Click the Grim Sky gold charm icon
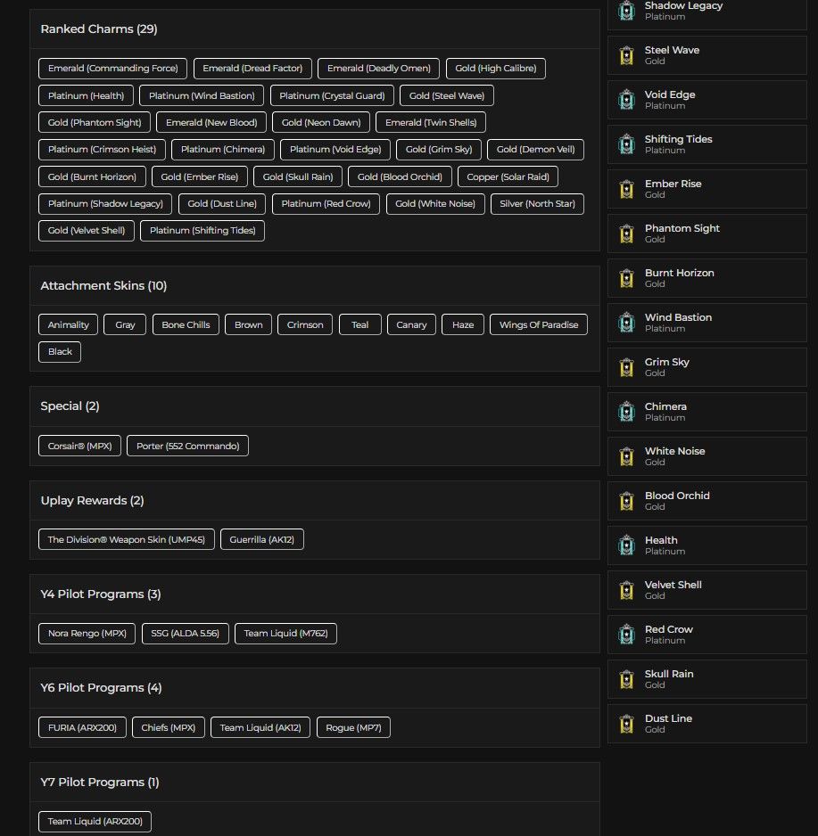The height and width of the screenshot is (836, 818). click(626, 367)
